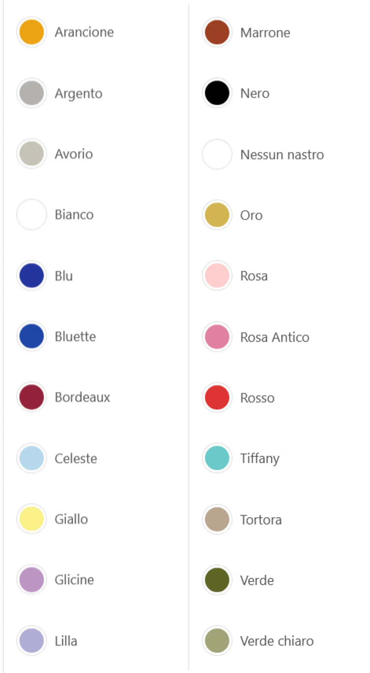Image resolution: width=370 pixels, height=673 pixels.
Task: Choose the Marrone brown swatch
Action: (x=217, y=32)
